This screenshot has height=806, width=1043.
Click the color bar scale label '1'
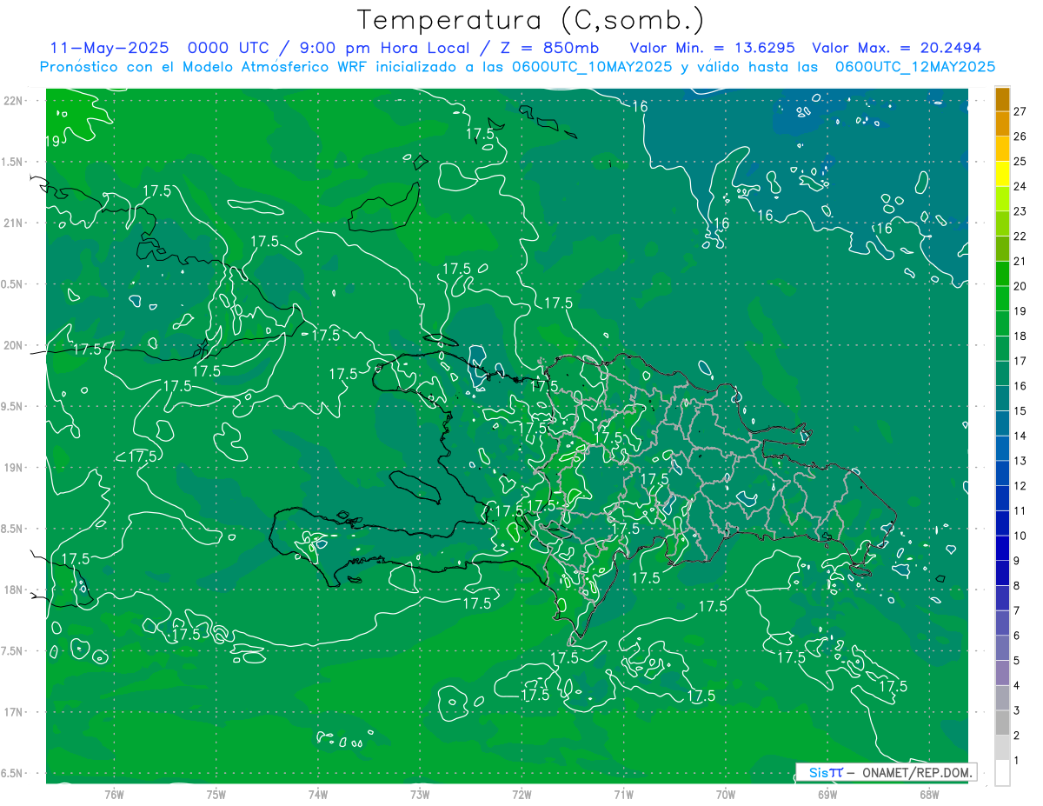(x=1017, y=761)
